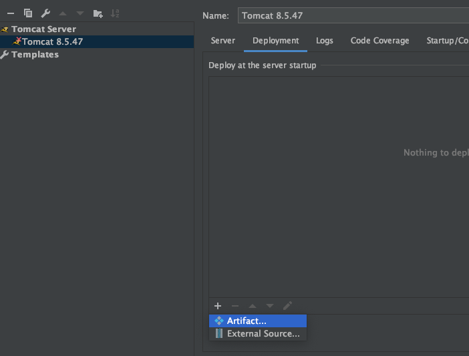Click the pencil edit deployment icon

coord(287,305)
